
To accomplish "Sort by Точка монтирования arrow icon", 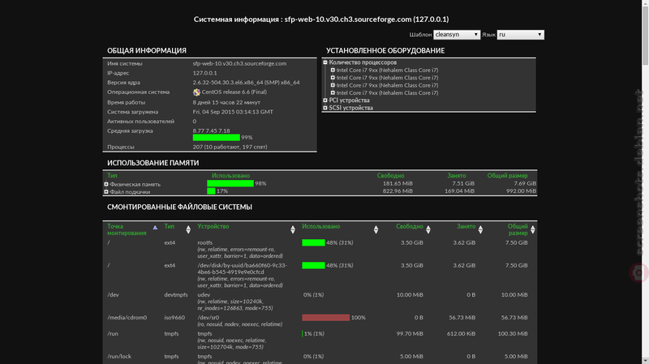I will [155, 228].
